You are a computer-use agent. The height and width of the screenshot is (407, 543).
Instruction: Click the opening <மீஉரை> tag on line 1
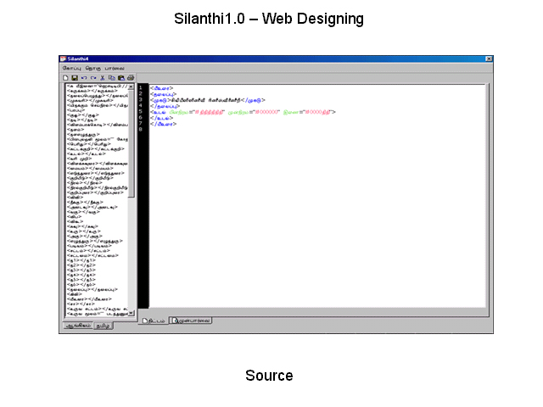[161, 88]
